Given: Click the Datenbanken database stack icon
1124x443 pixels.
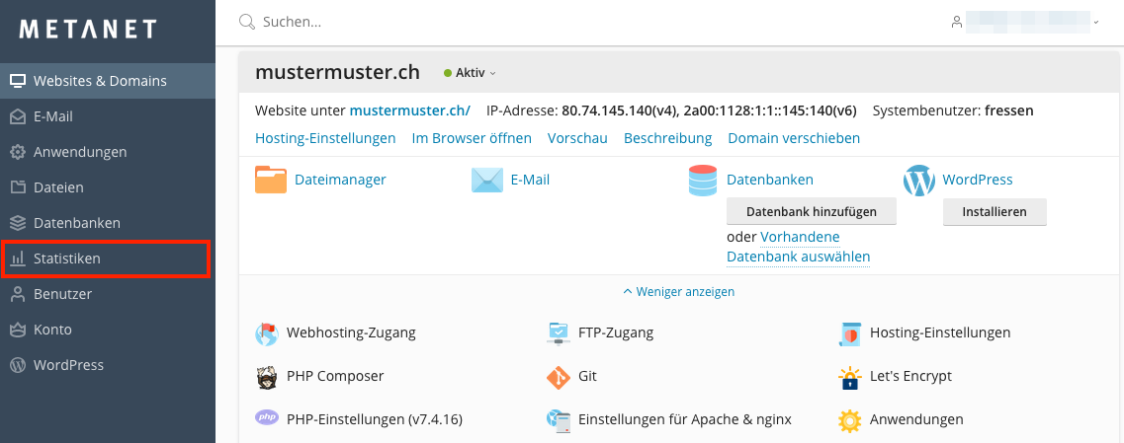Looking at the screenshot, I should point(703,181).
